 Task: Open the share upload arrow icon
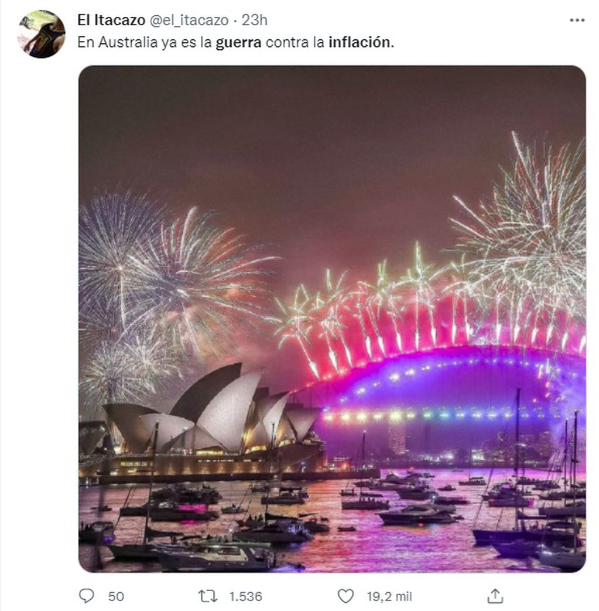click(495, 596)
